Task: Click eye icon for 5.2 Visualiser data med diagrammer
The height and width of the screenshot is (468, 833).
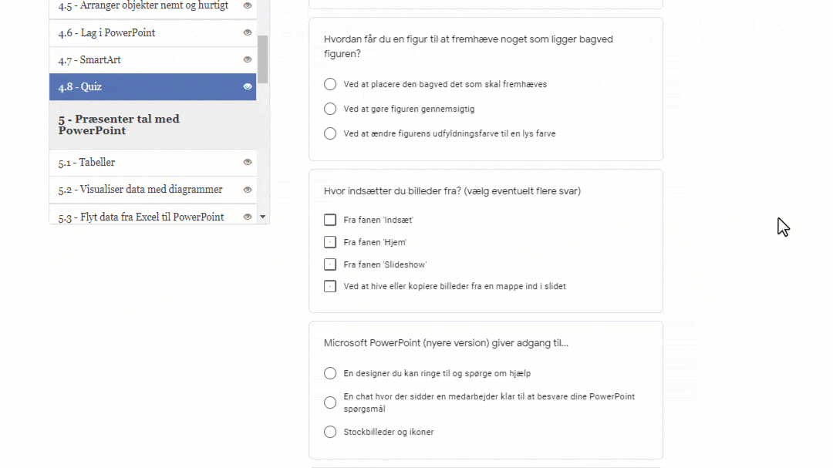Action: 248,189
